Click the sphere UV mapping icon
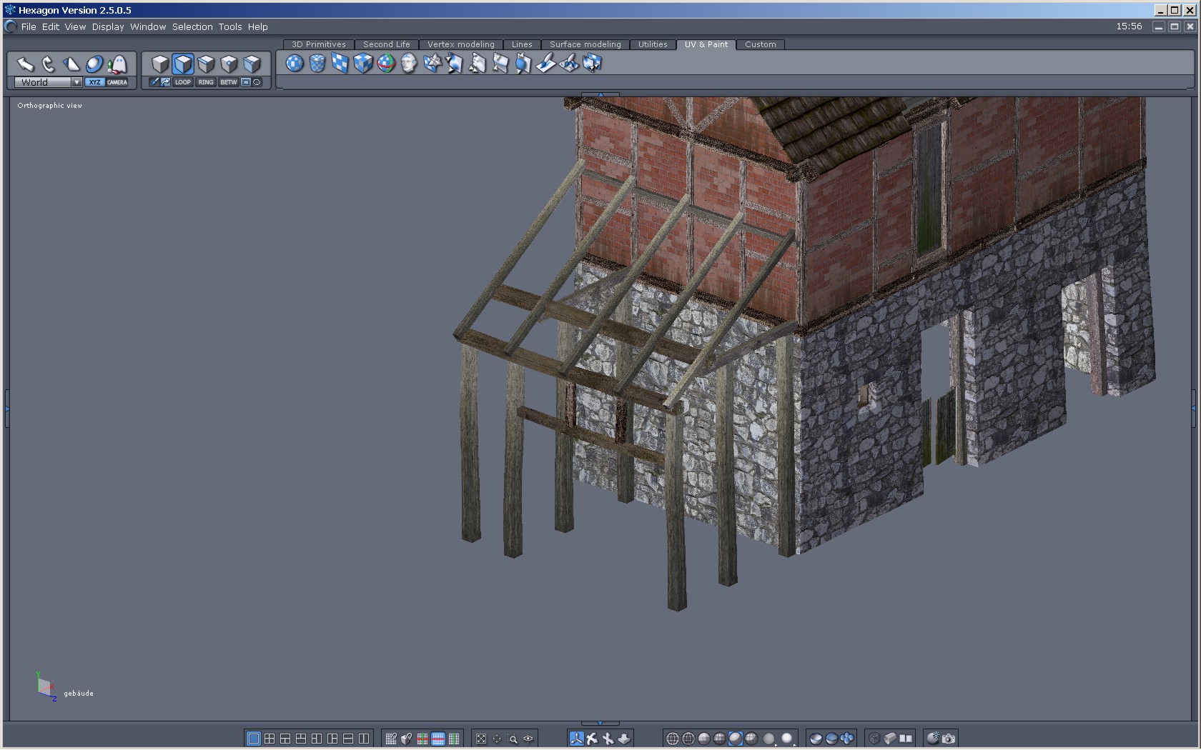This screenshot has height=750, width=1201. pyautogui.click(x=295, y=64)
